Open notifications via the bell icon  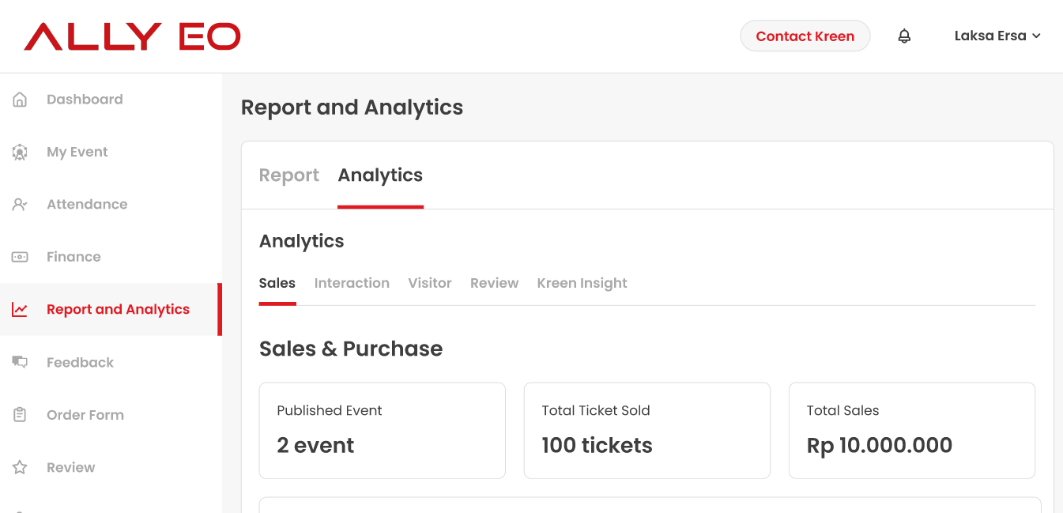coord(904,36)
